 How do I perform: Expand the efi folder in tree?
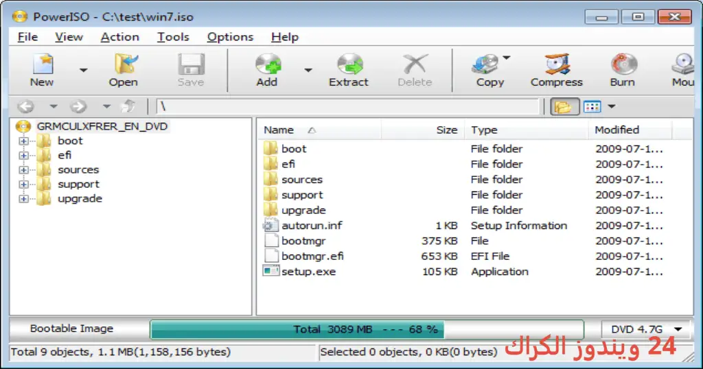pos(23,156)
